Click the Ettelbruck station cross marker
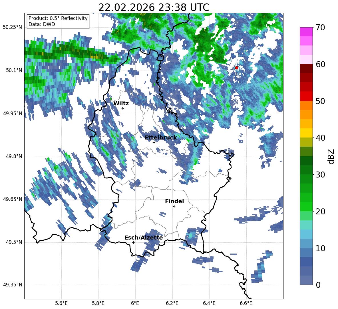This screenshot has width=338, height=309. [154, 142]
